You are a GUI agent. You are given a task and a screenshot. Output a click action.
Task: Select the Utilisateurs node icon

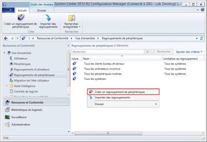pos(11,58)
